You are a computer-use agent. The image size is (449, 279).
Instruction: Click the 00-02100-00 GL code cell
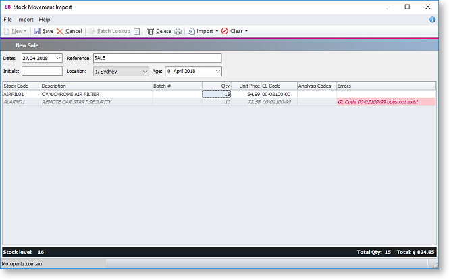click(279, 94)
